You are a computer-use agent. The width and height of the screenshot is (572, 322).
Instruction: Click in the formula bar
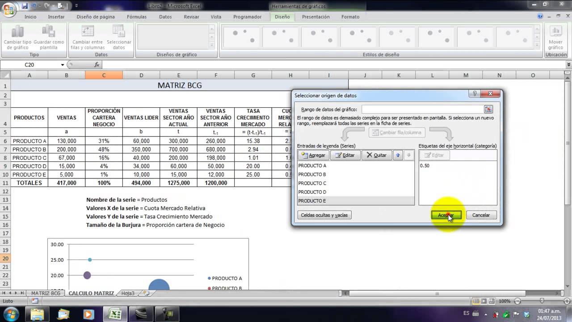click(x=333, y=65)
